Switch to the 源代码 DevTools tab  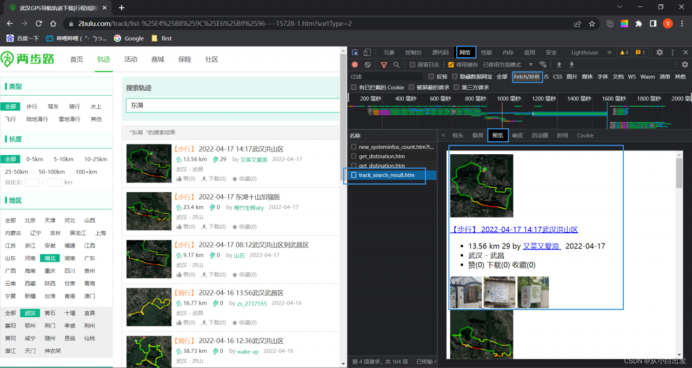[x=440, y=52]
